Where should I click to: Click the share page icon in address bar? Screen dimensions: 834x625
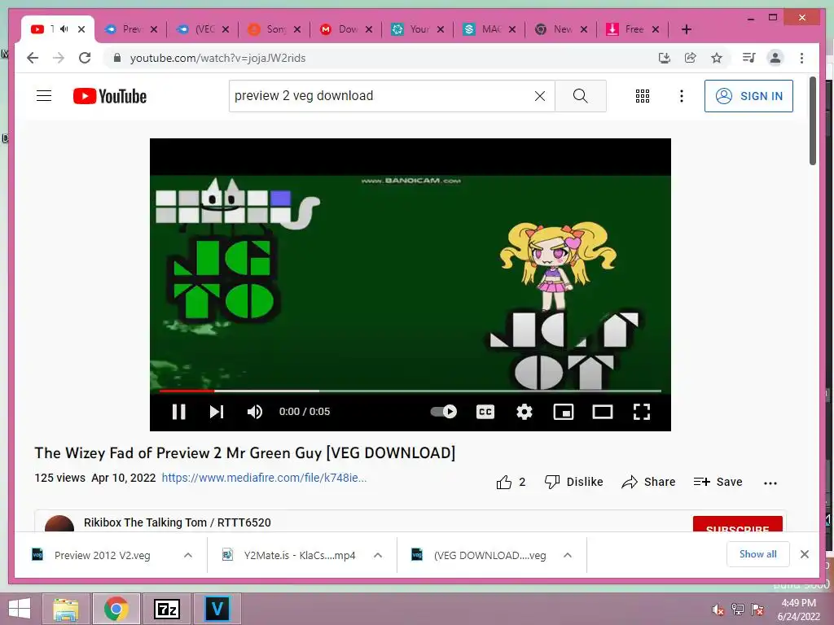(691, 58)
